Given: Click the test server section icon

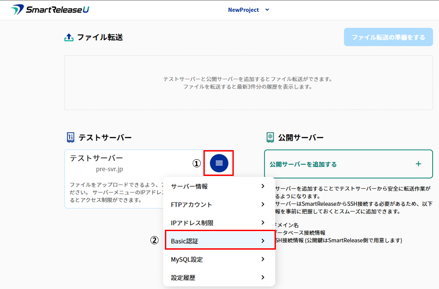Looking at the screenshot, I should (x=70, y=137).
